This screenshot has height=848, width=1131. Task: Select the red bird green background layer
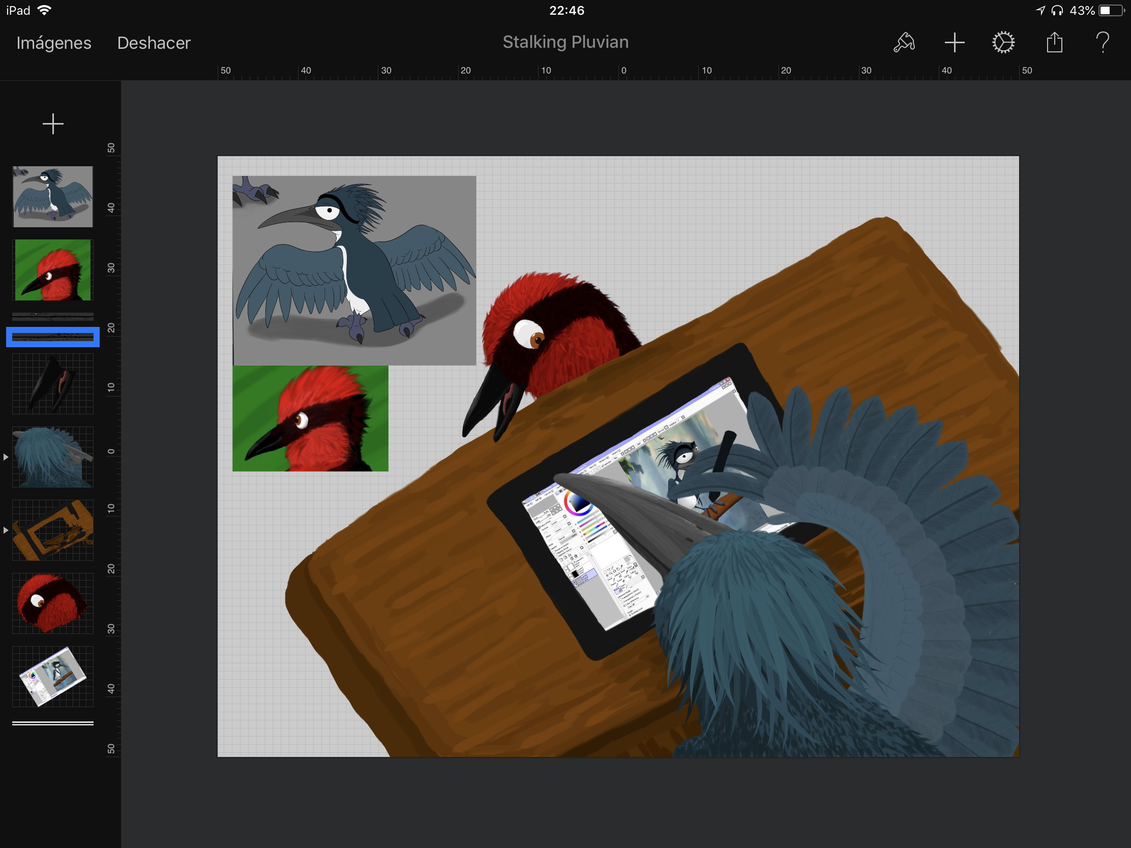[x=53, y=270]
